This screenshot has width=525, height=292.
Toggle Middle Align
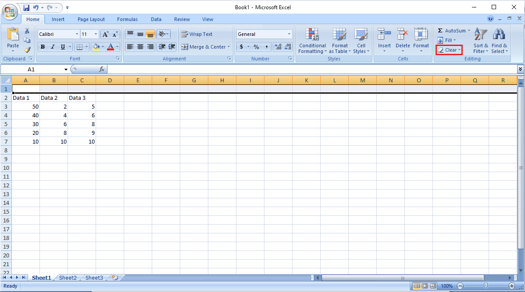pyautogui.click(x=140, y=34)
